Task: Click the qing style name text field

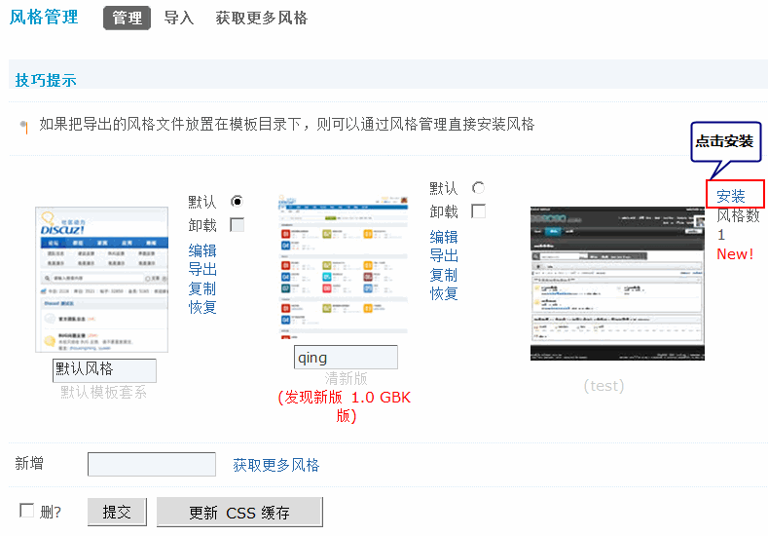Action: coord(346,358)
